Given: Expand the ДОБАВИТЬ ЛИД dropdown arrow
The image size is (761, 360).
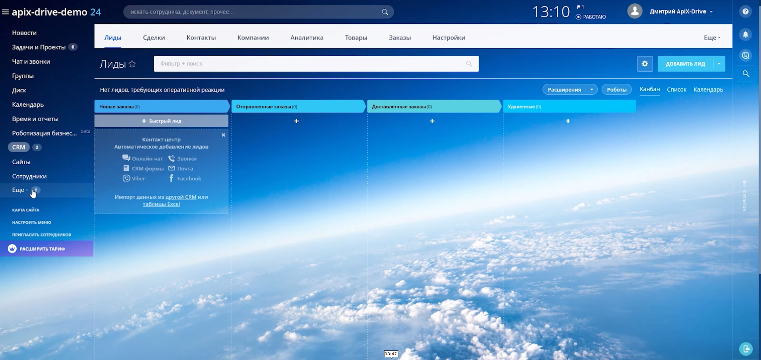Looking at the screenshot, I should click(719, 63).
